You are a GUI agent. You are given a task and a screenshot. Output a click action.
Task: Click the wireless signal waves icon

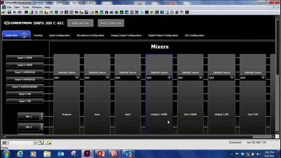tap(142, 12)
